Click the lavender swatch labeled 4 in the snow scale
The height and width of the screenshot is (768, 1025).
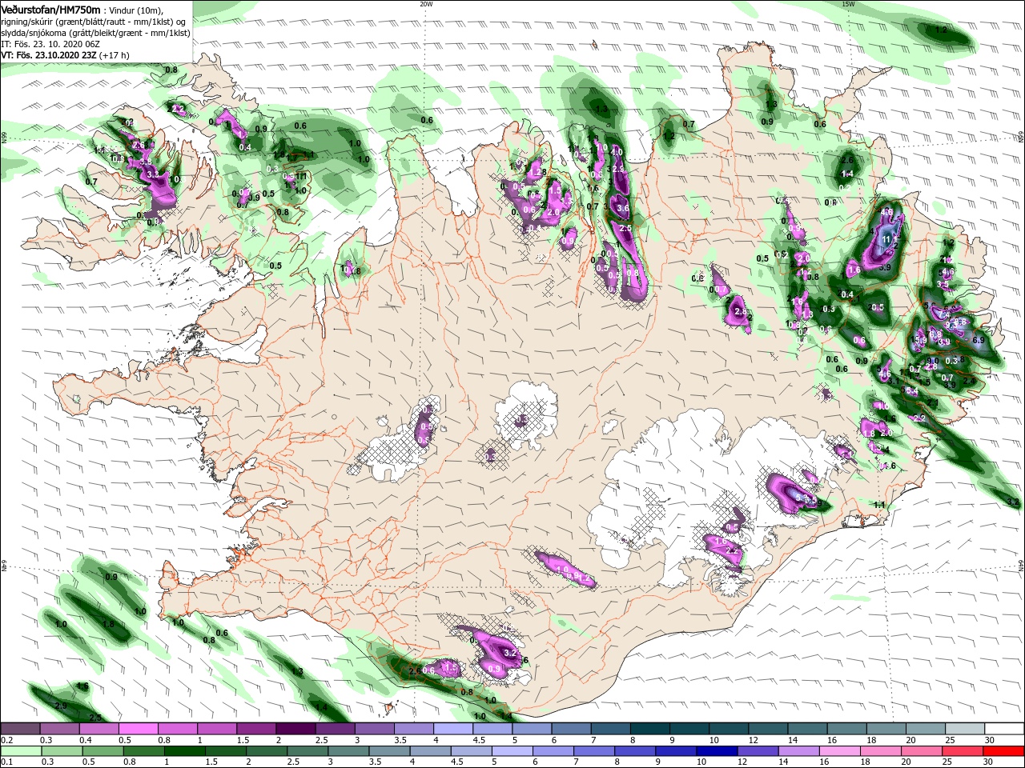coord(453,729)
